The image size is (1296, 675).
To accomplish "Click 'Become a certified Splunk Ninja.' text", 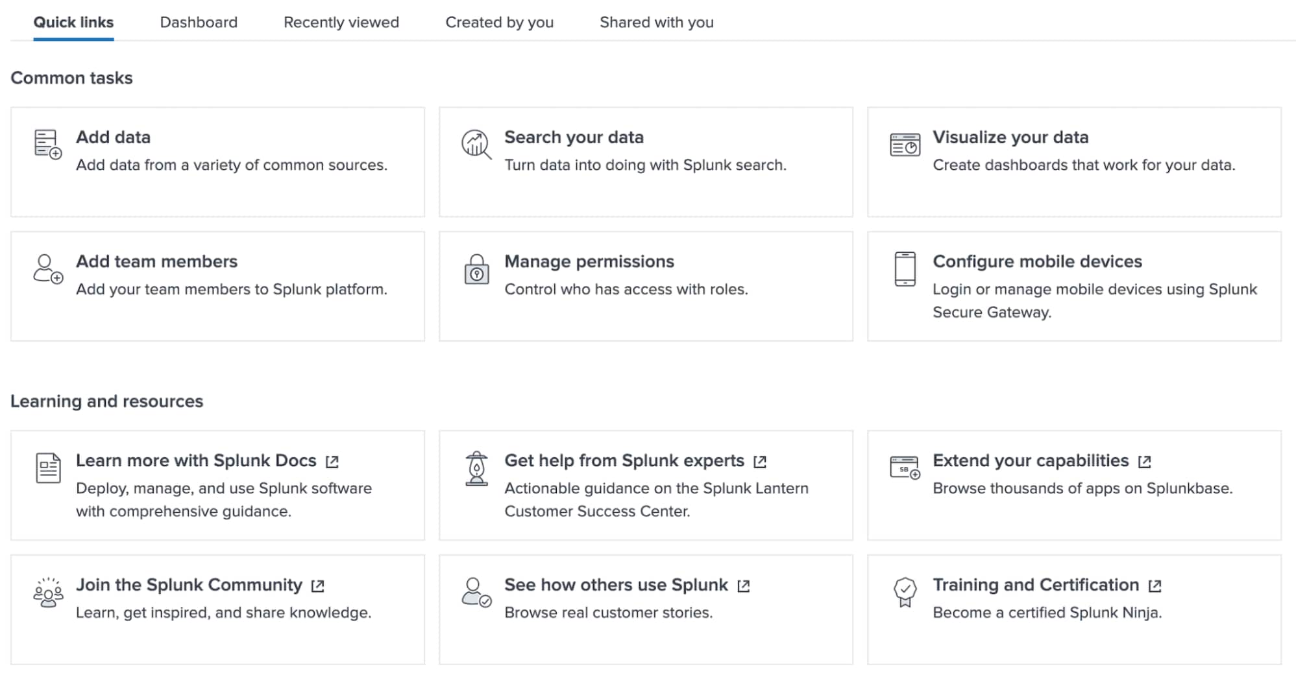I will click(x=1047, y=613).
